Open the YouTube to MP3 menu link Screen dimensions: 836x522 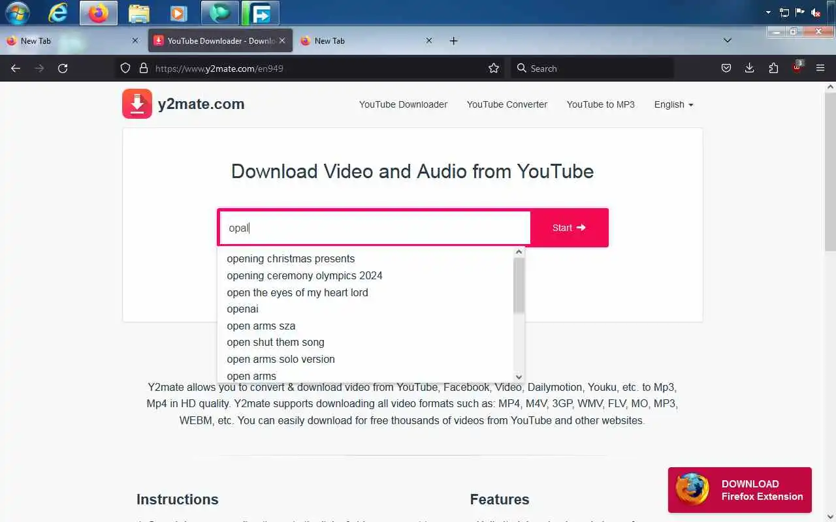(601, 104)
